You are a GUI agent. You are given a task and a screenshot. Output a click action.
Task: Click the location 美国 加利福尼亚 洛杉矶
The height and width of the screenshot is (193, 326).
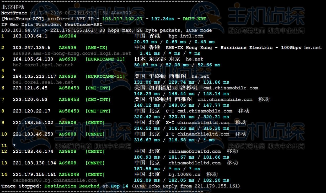(x=166, y=88)
